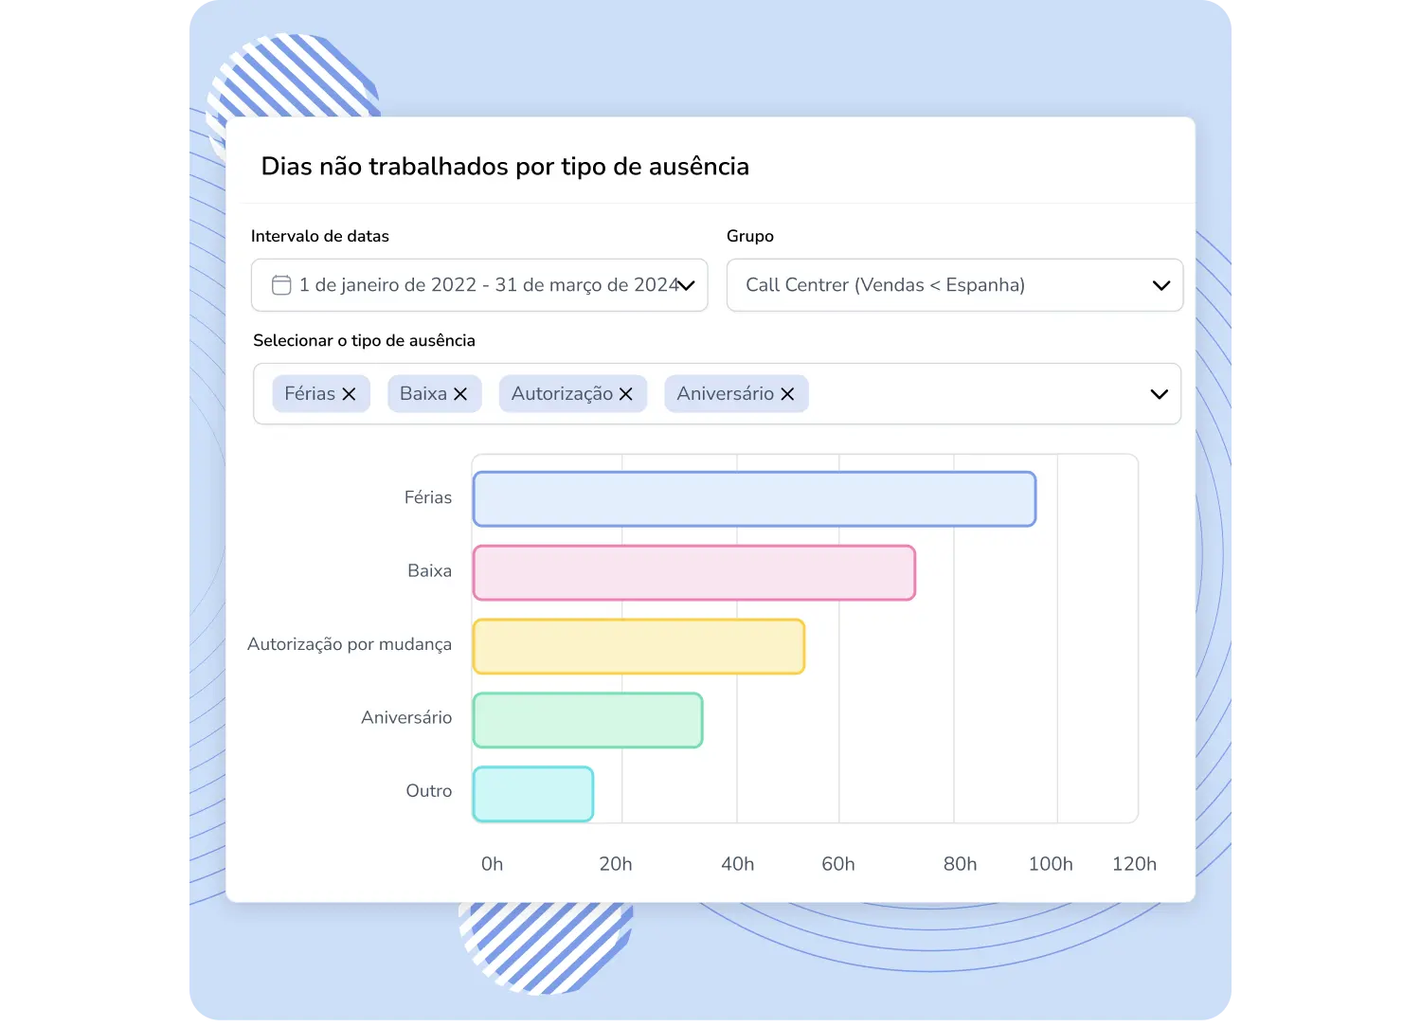Click the Autorização tag chip

click(x=573, y=394)
